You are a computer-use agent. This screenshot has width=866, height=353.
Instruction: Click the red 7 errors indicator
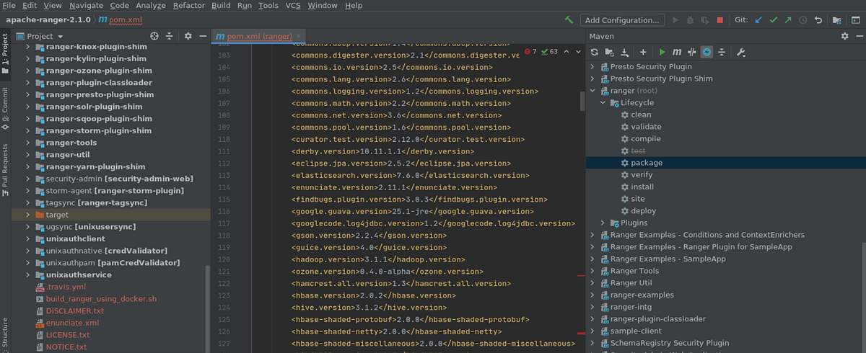530,52
